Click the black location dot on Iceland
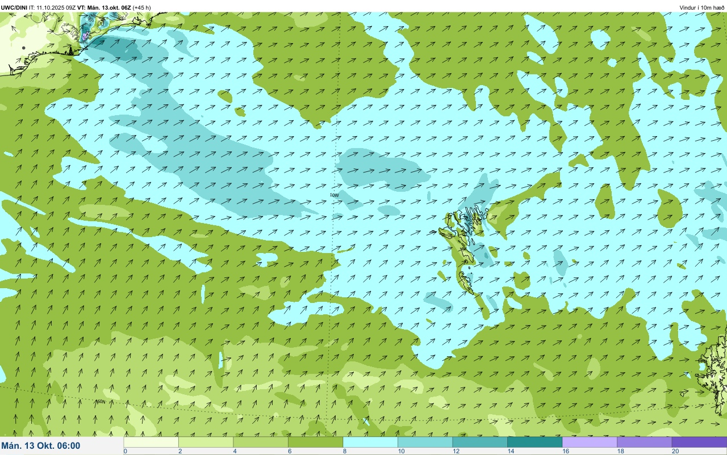This screenshot has height=455, width=727. pos(23,48)
